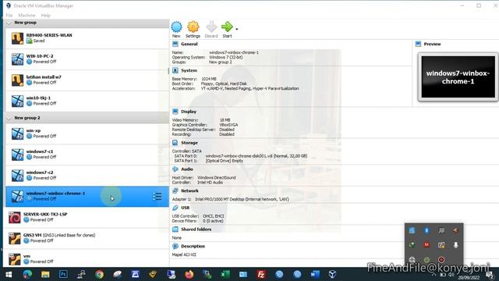Select the windows7-c1 virtual machine

[x=87, y=155]
